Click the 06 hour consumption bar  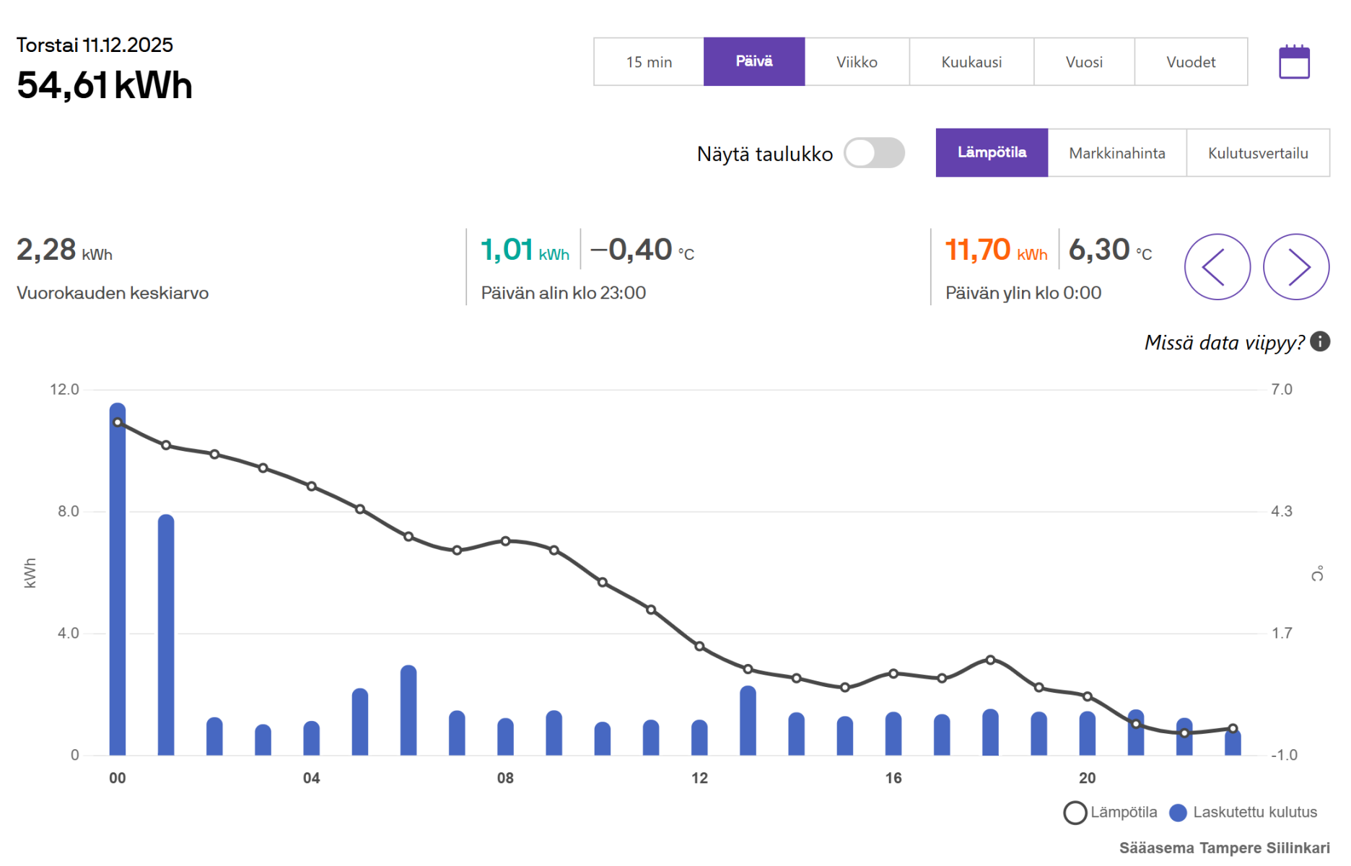click(408, 710)
